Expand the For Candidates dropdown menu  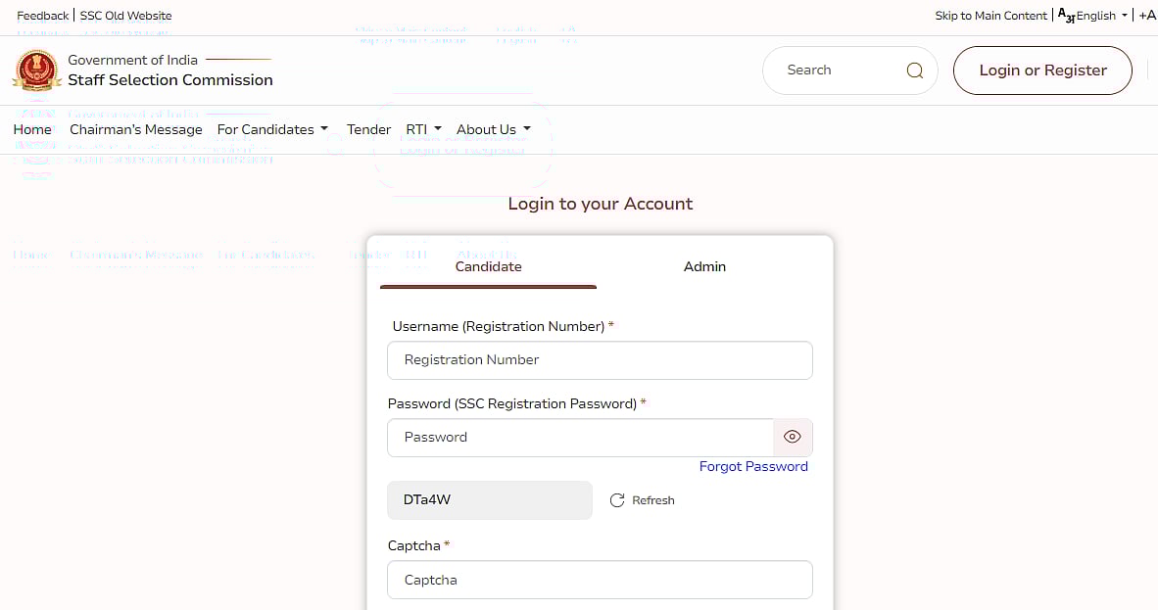[x=271, y=129]
